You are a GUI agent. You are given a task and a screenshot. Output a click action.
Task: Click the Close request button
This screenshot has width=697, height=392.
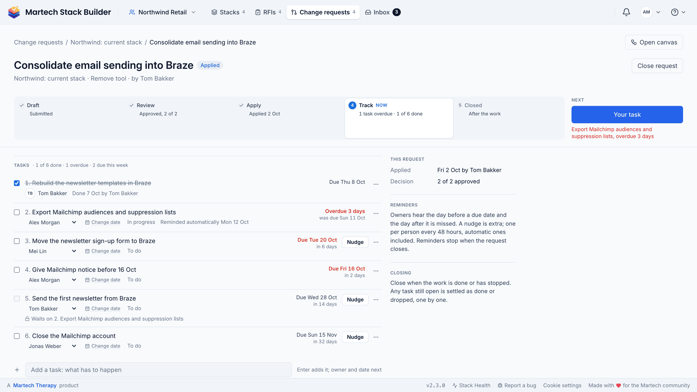pos(657,66)
